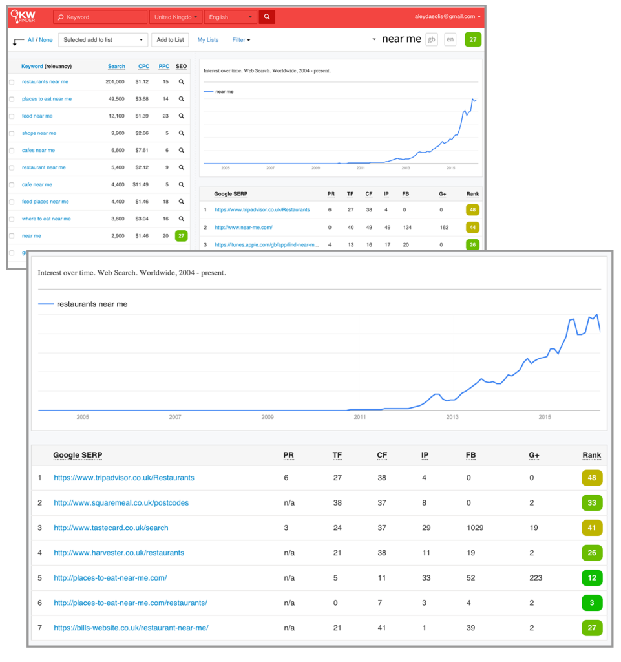The height and width of the screenshot is (662, 621).
Task: Click rank badge 3 for places-to-eat restaurants page
Action: (x=592, y=603)
